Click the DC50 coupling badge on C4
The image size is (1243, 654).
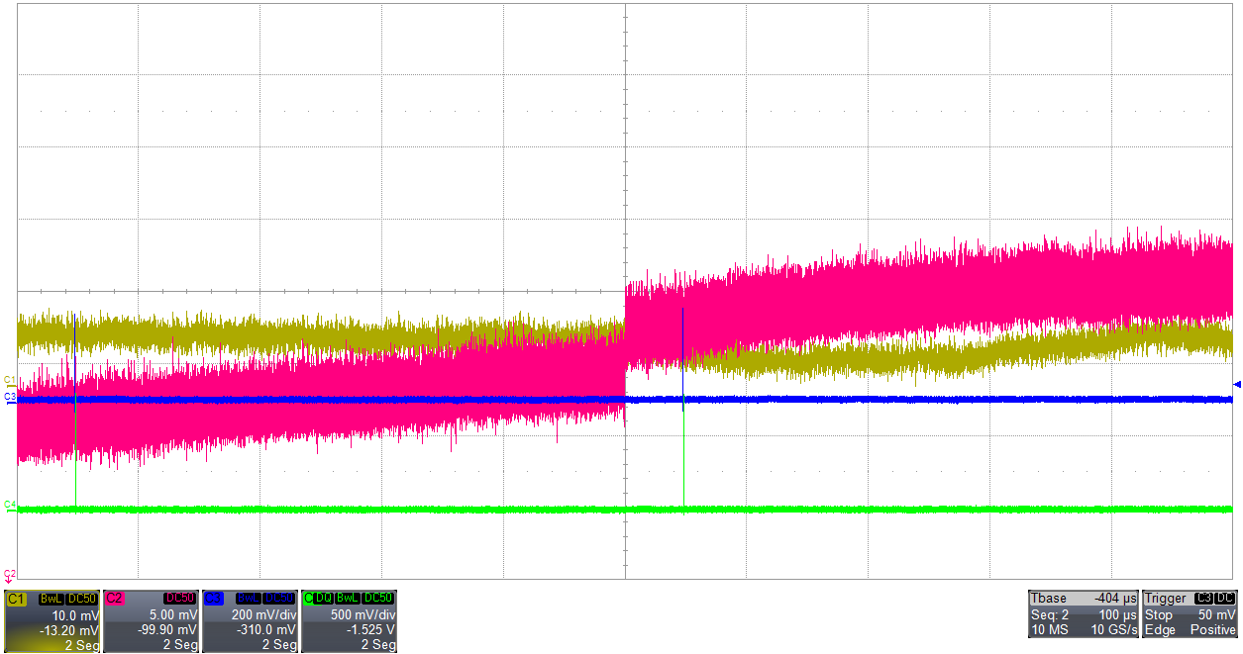(x=378, y=599)
